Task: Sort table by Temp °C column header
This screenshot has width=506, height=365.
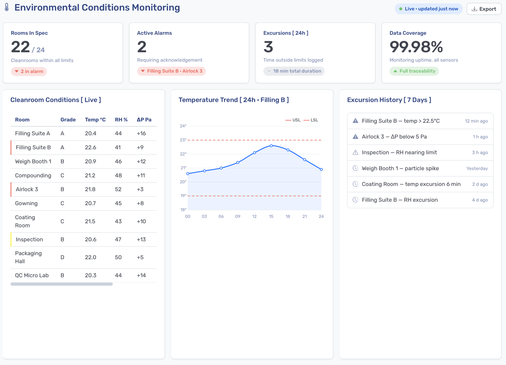Action: (x=95, y=120)
